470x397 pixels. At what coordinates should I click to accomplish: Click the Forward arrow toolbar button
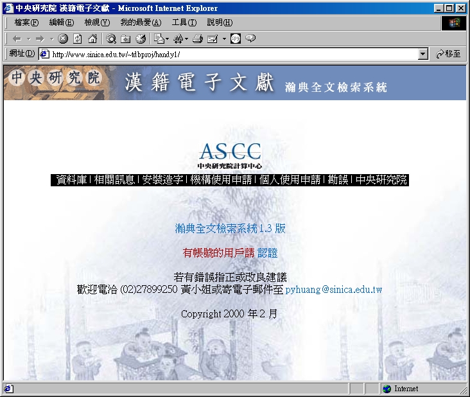pos(40,39)
